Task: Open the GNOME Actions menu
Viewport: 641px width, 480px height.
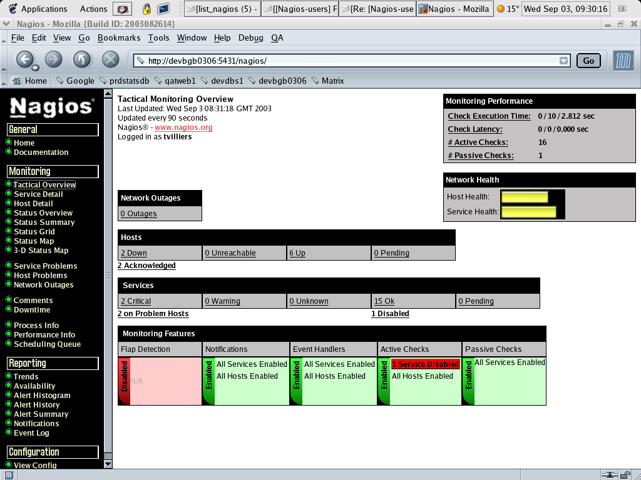Action: click(94, 9)
